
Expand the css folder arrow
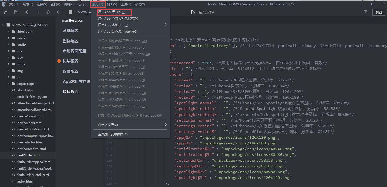coord(8,51)
